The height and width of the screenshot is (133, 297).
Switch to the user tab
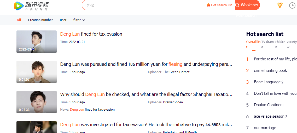point(63,20)
